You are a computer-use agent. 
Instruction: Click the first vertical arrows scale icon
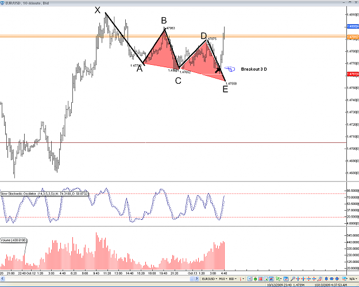pos(308,279)
